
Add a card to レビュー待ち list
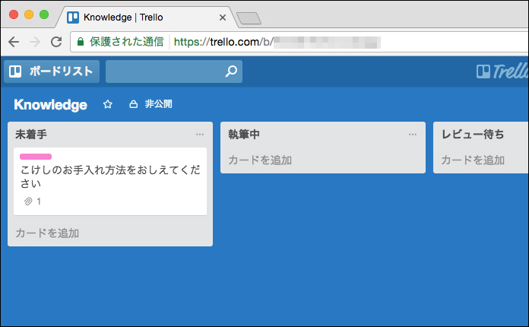pos(473,160)
